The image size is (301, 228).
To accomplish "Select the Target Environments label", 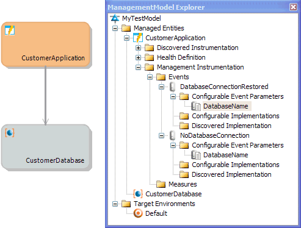I will tap(164, 204).
